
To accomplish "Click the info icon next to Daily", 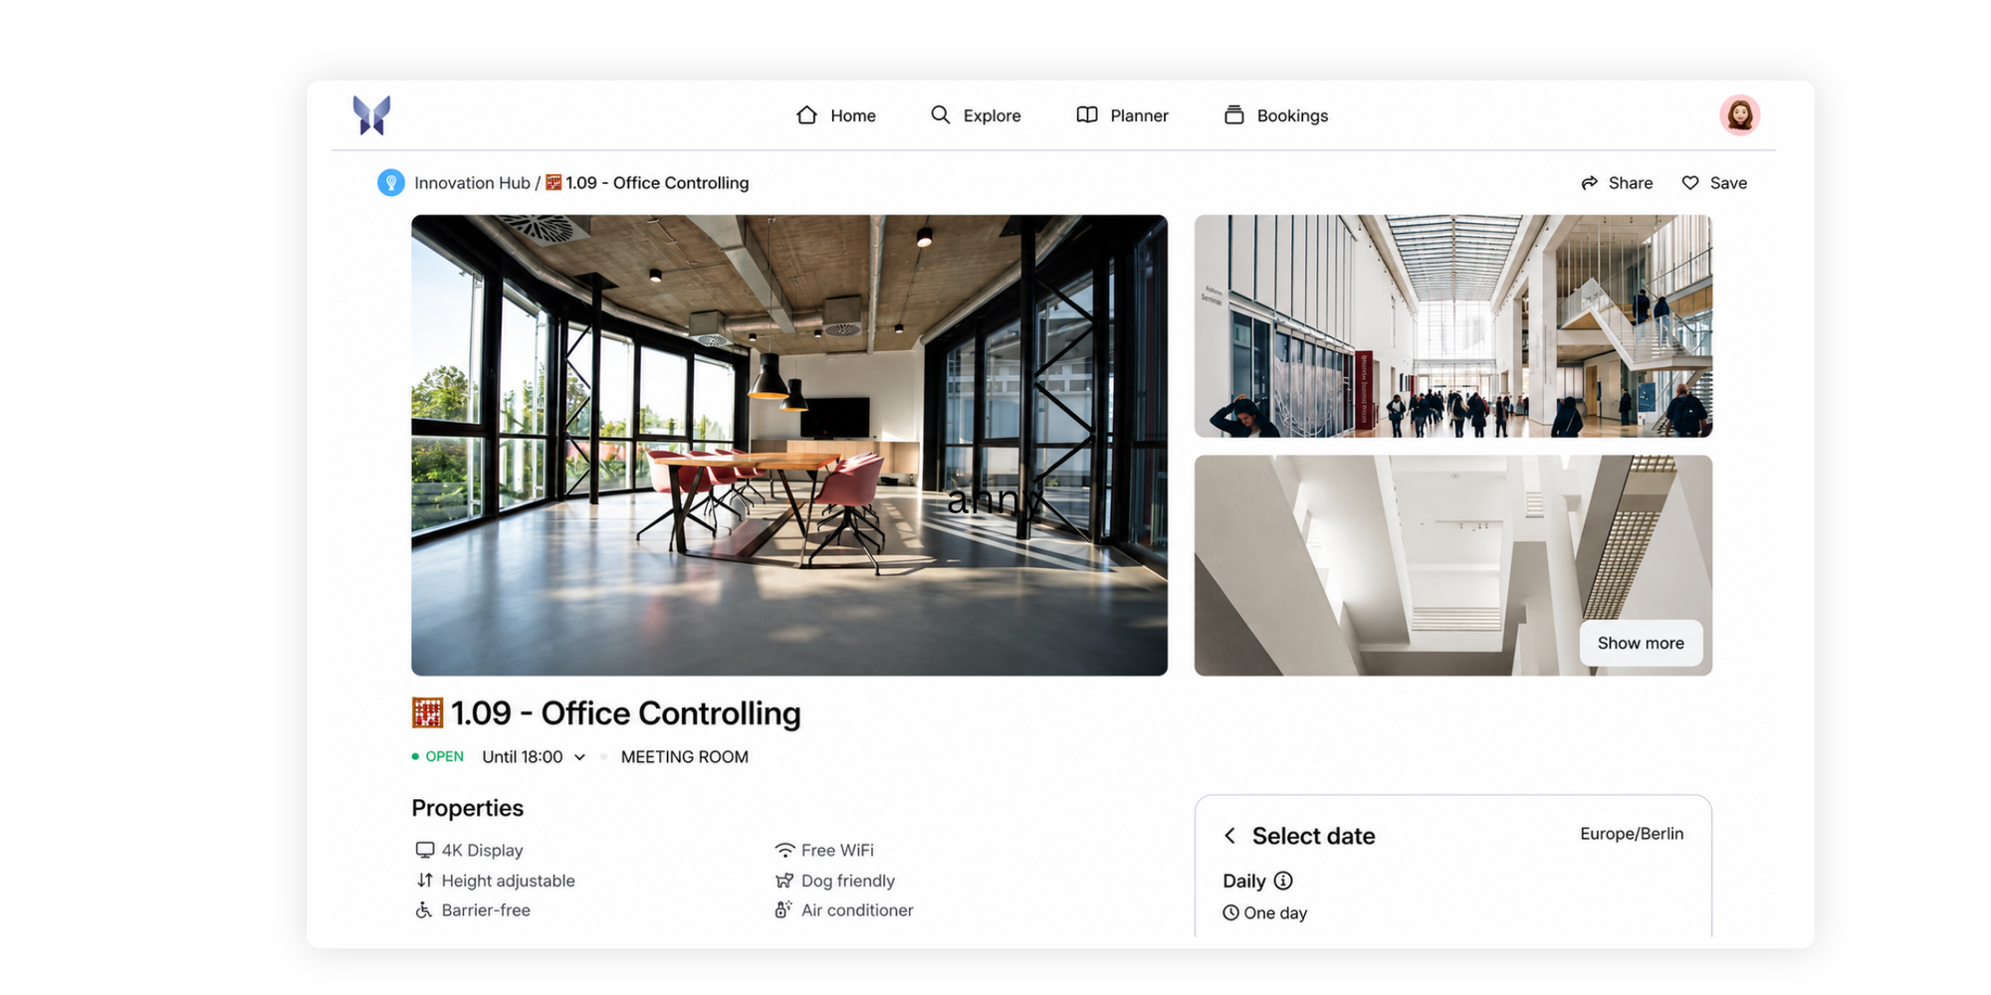I will coord(1283,881).
